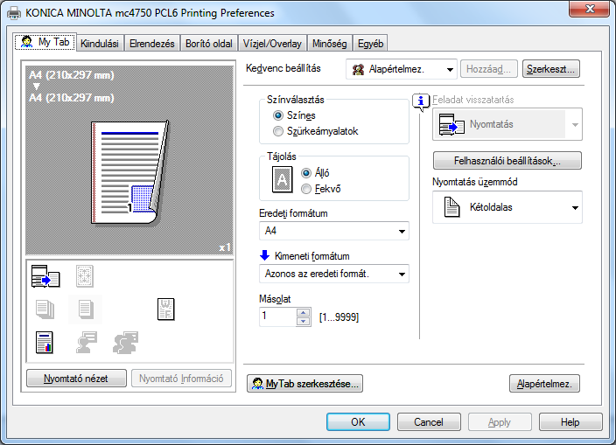Click the blue arrow beside Kimeneti formátum
The height and width of the screenshot is (445, 616).
point(265,255)
